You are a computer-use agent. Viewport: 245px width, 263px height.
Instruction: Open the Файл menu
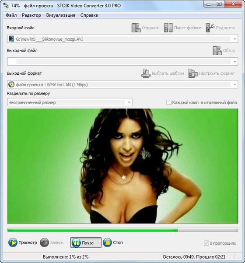(11, 15)
